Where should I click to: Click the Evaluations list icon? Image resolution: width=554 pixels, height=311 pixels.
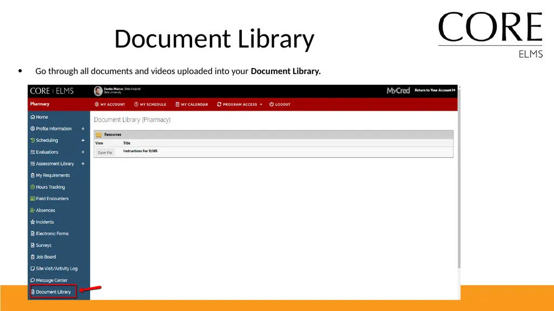click(x=32, y=152)
